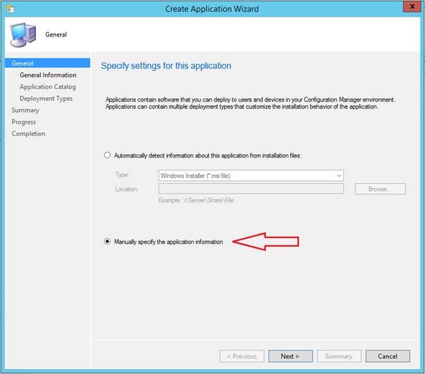Click the Create Application Wizard title text
This screenshot has width=425, height=374.
212,9
